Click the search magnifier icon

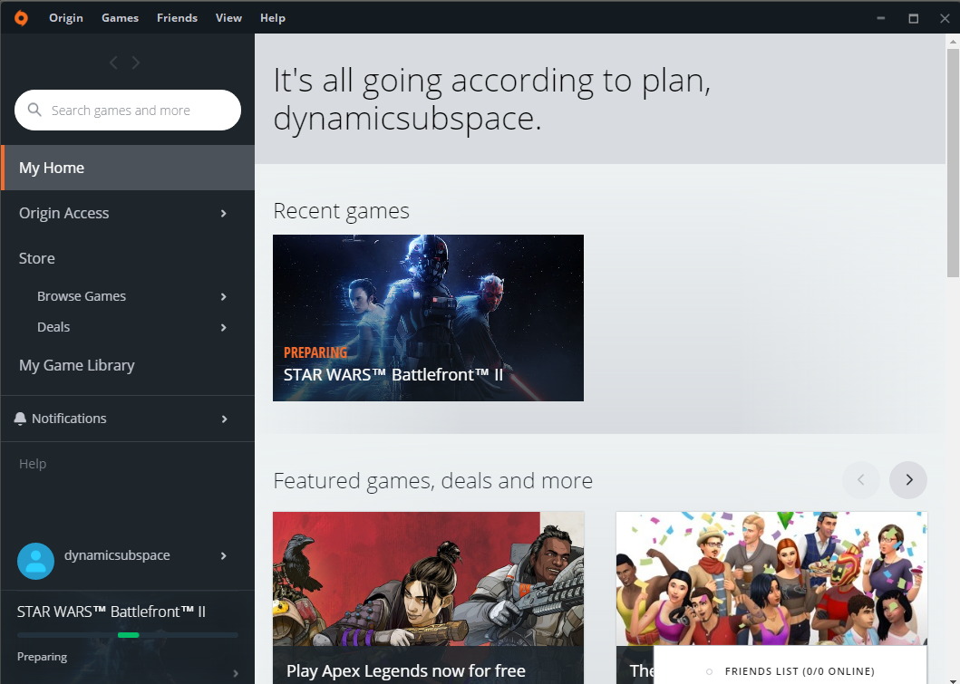34,110
